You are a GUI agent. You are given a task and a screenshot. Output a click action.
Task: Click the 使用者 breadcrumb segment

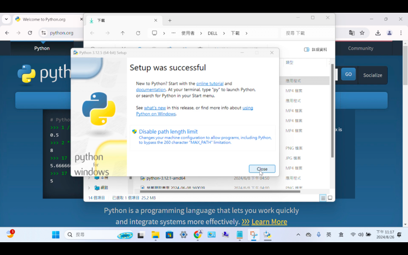coord(188,33)
